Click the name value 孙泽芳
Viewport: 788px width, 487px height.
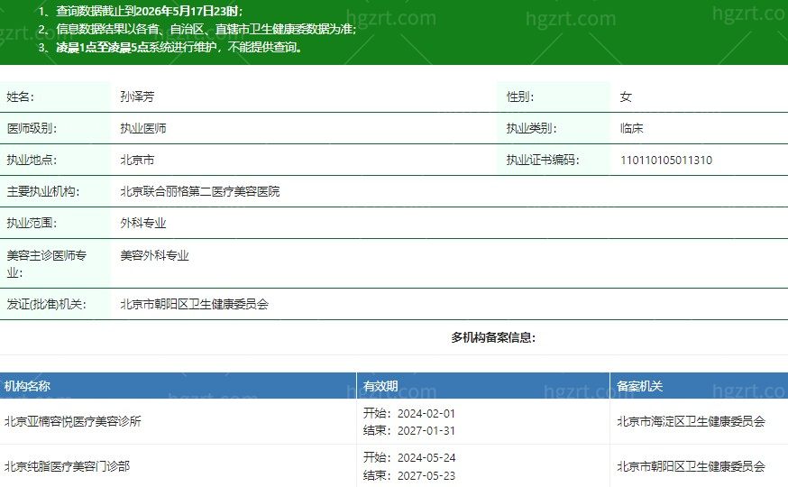click(x=137, y=96)
